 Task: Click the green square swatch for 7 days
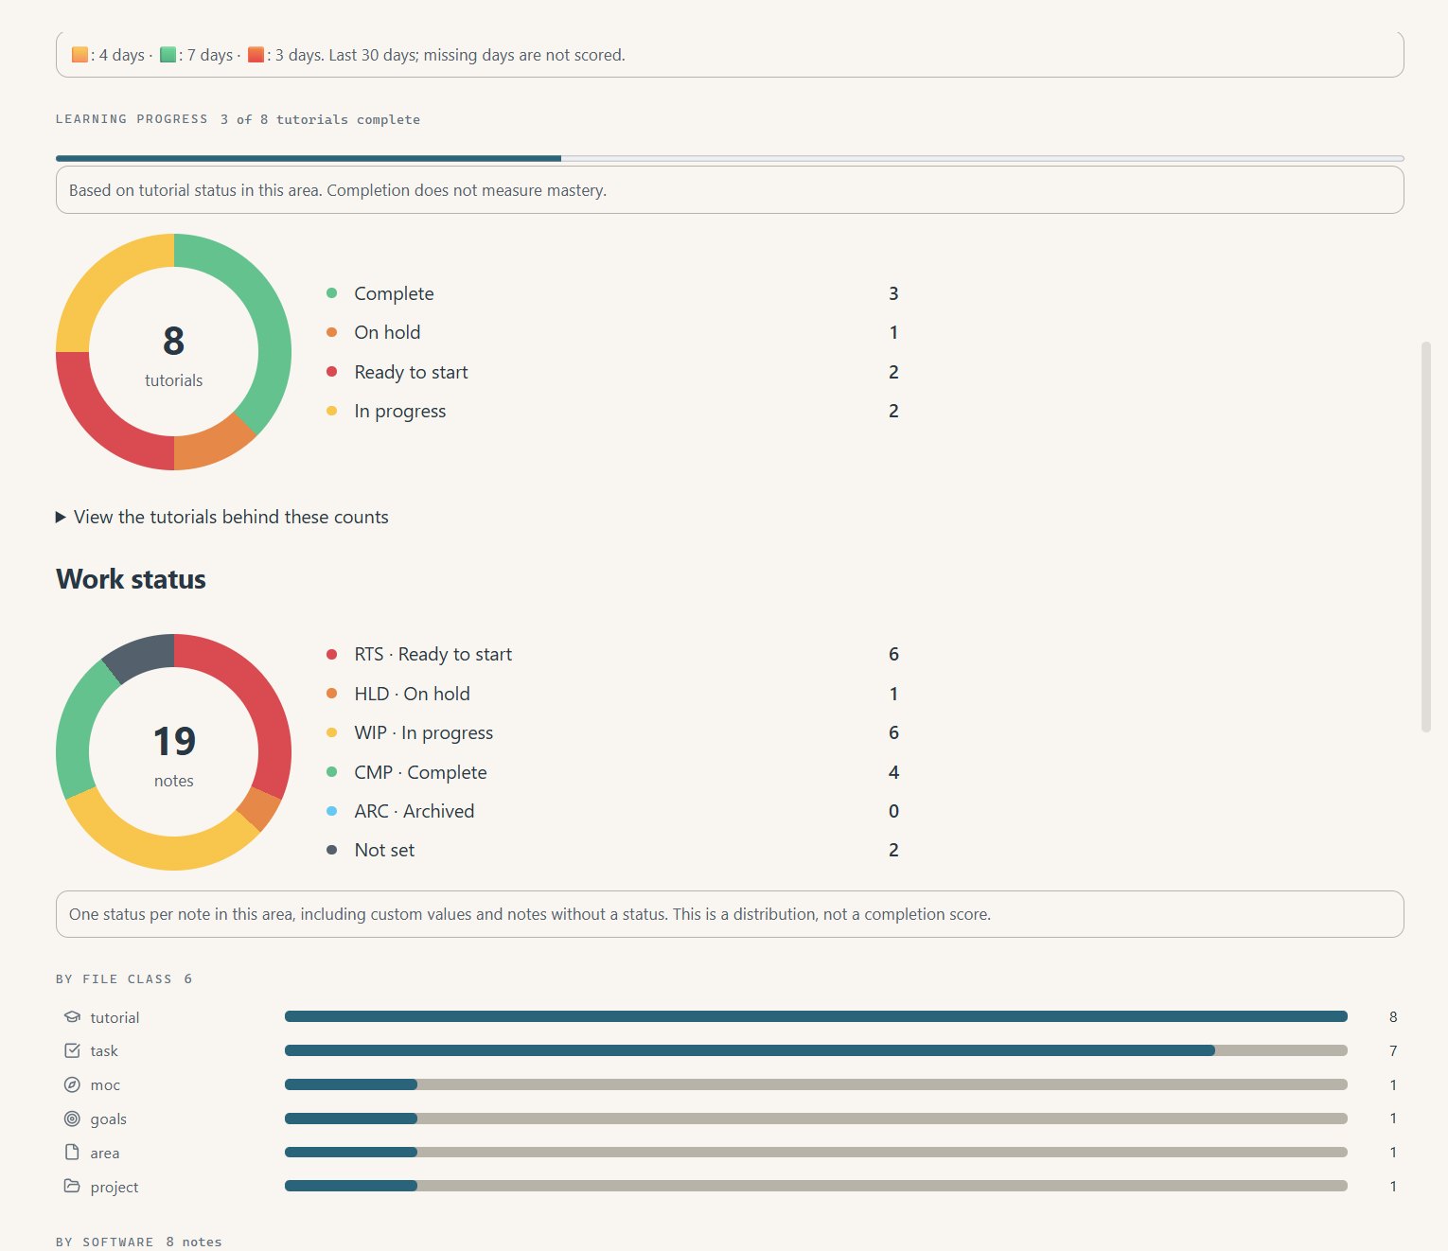click(168, 55)
